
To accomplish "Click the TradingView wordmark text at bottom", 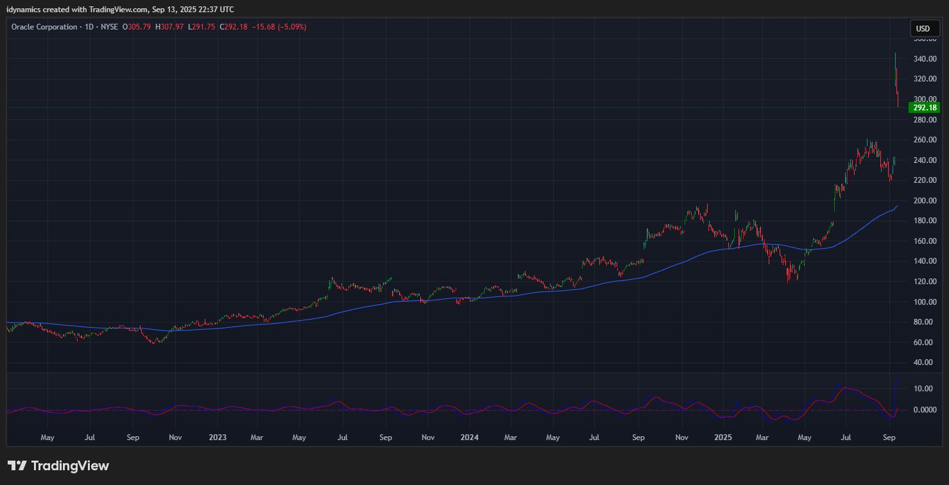I will [70, 466].
